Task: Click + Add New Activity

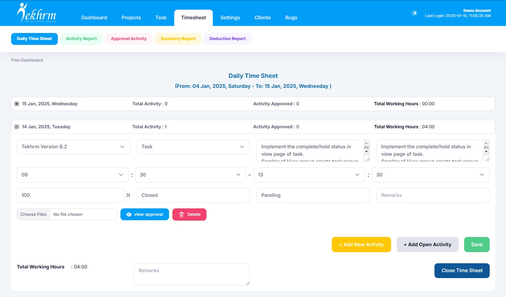Action: [x=361, y=245]
